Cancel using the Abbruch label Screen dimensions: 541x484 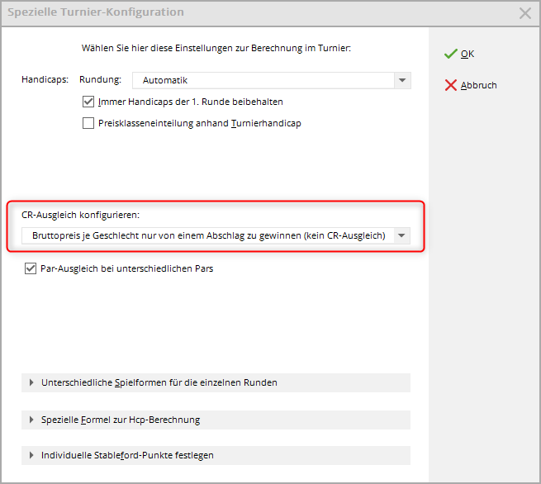tap(478, 85)
